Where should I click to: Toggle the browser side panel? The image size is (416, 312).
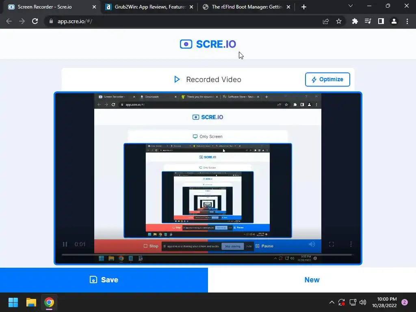pos(381,21)
